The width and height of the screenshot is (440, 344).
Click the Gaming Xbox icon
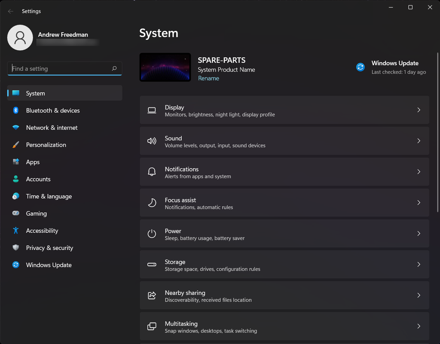[x=16, y=213]
